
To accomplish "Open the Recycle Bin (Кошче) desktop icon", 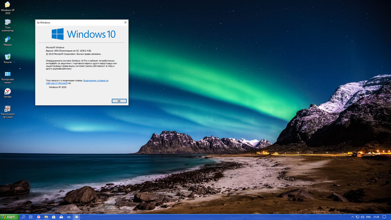I will [x=7, y=59].
